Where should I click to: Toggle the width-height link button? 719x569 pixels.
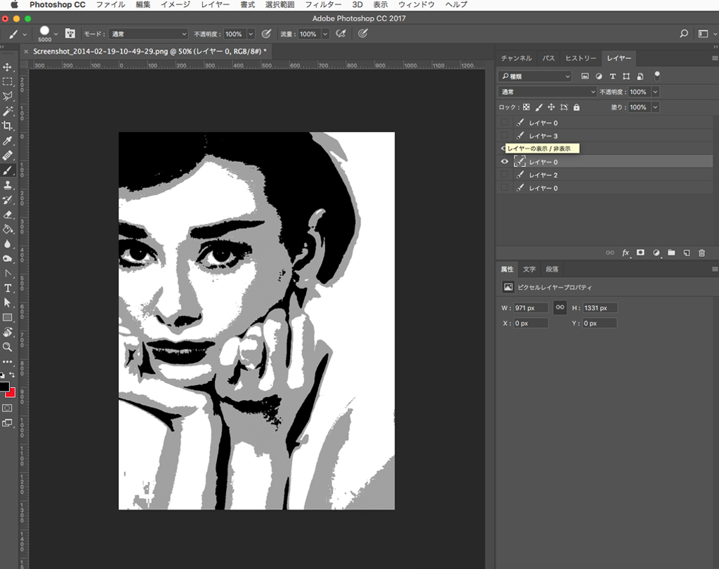tap(560, 307)
